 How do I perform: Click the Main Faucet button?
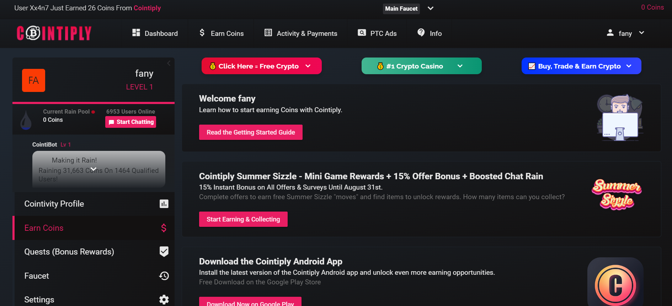(401, 9)
